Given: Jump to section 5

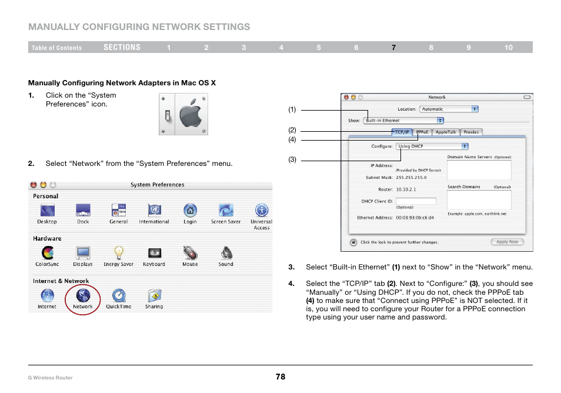Looking at the screenshot, I should click(319, 48).
